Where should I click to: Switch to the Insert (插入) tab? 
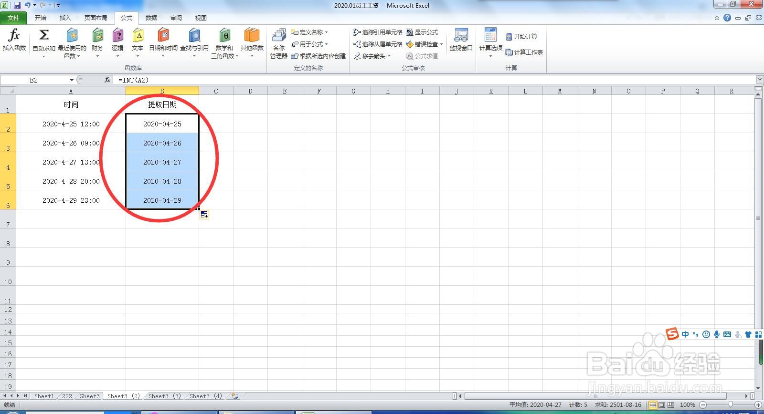[x=65, y=18]
